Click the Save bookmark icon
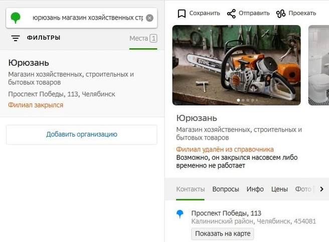Screen dimensions: 329x242 (182, 14)
